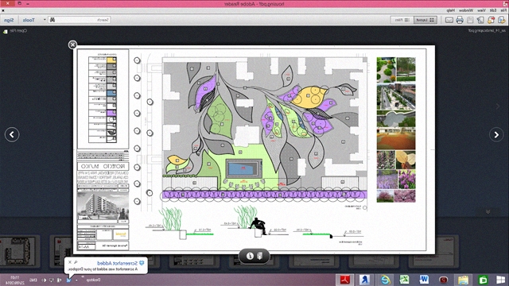Select the first floor plan thumbnail in filmstrip
This screenshot has width=509, height=286.
(x=20, y=251)
